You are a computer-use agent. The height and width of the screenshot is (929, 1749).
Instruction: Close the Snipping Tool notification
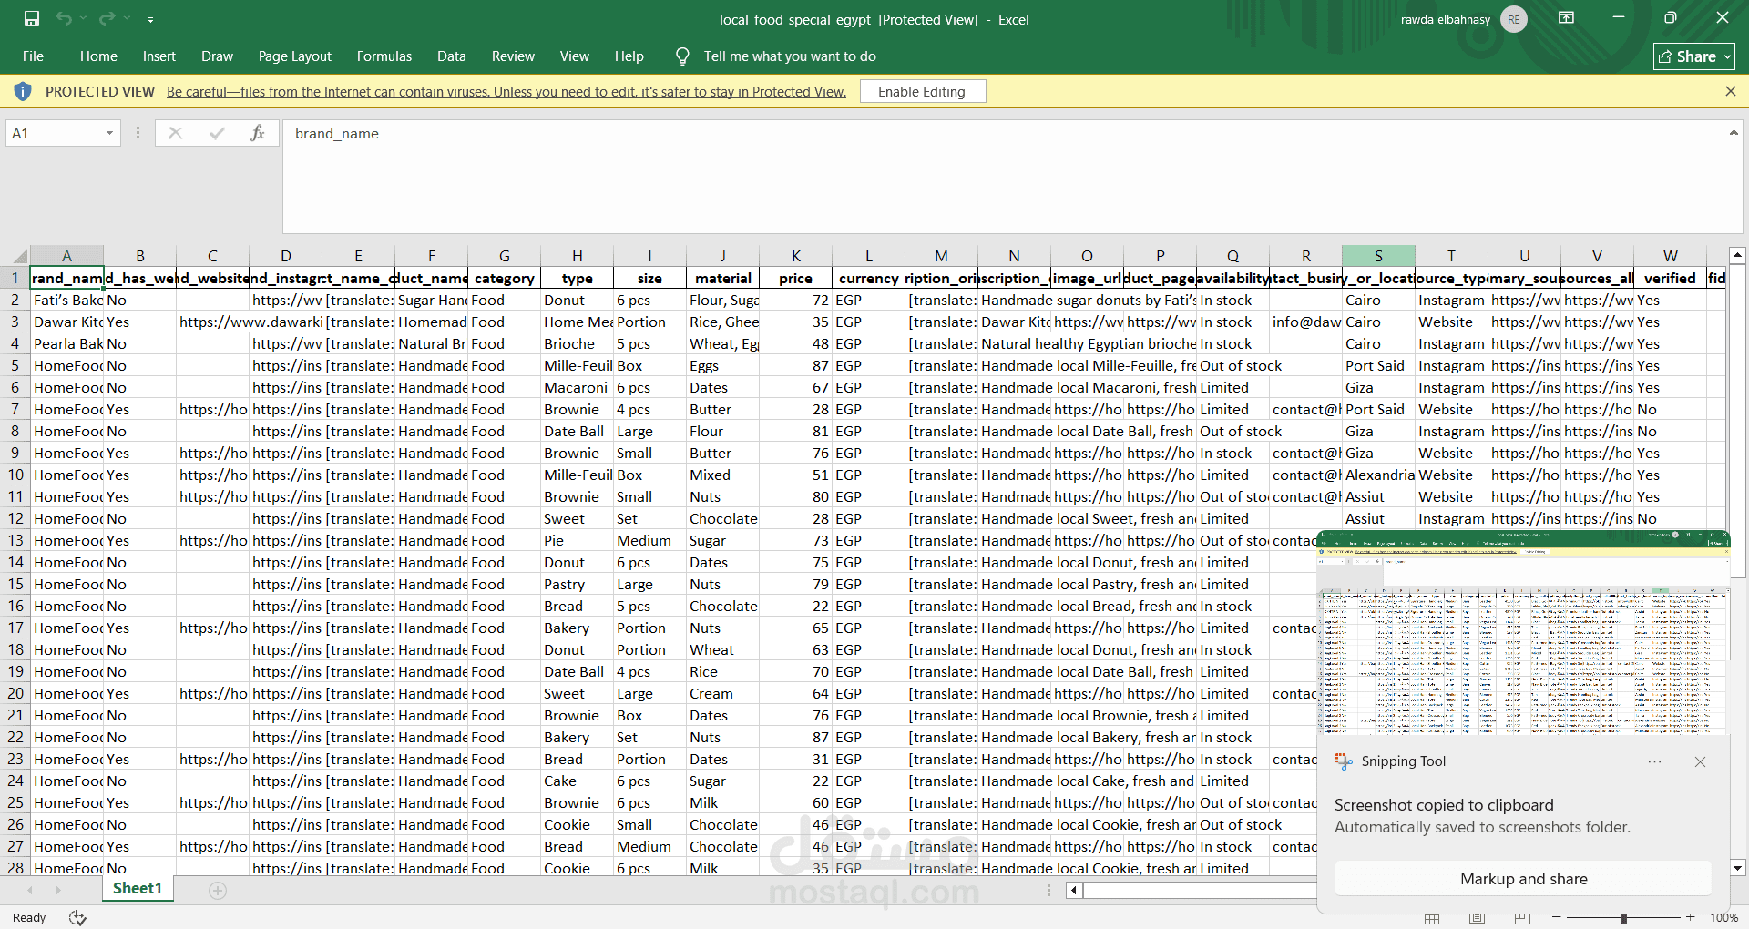click(x=1700, y=761)
